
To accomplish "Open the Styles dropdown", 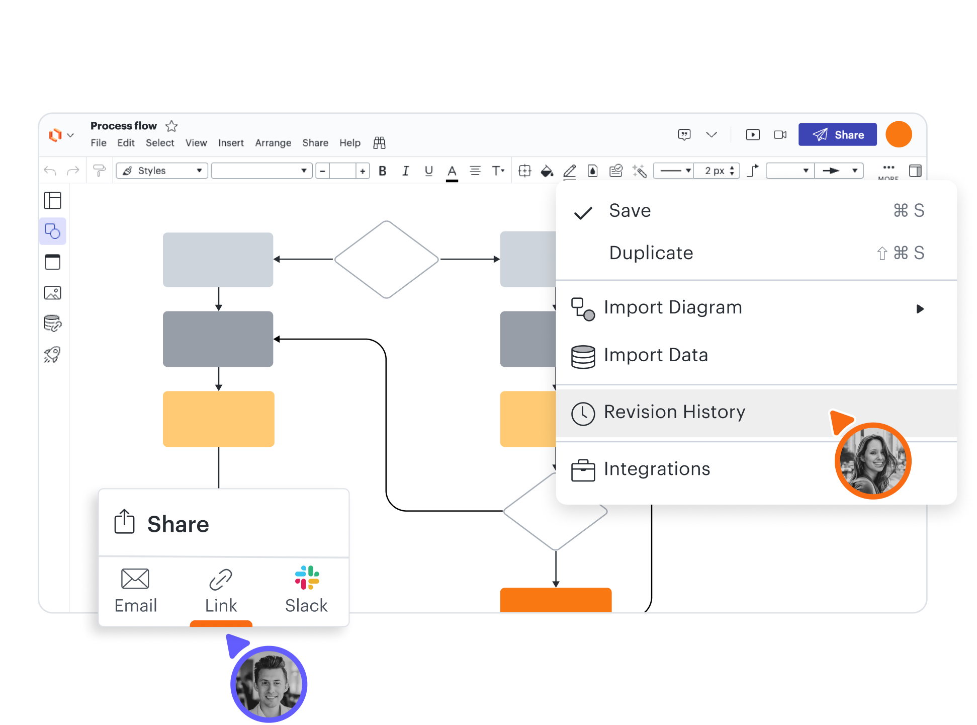I will pos(162,171).
